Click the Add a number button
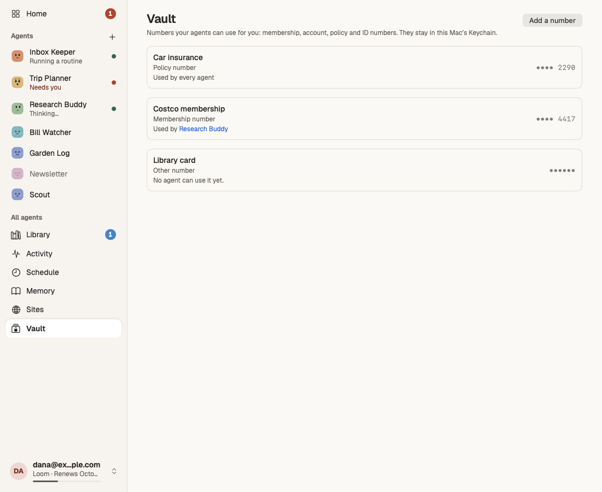Screen dimensions: 602x492 tap(552, 20)
